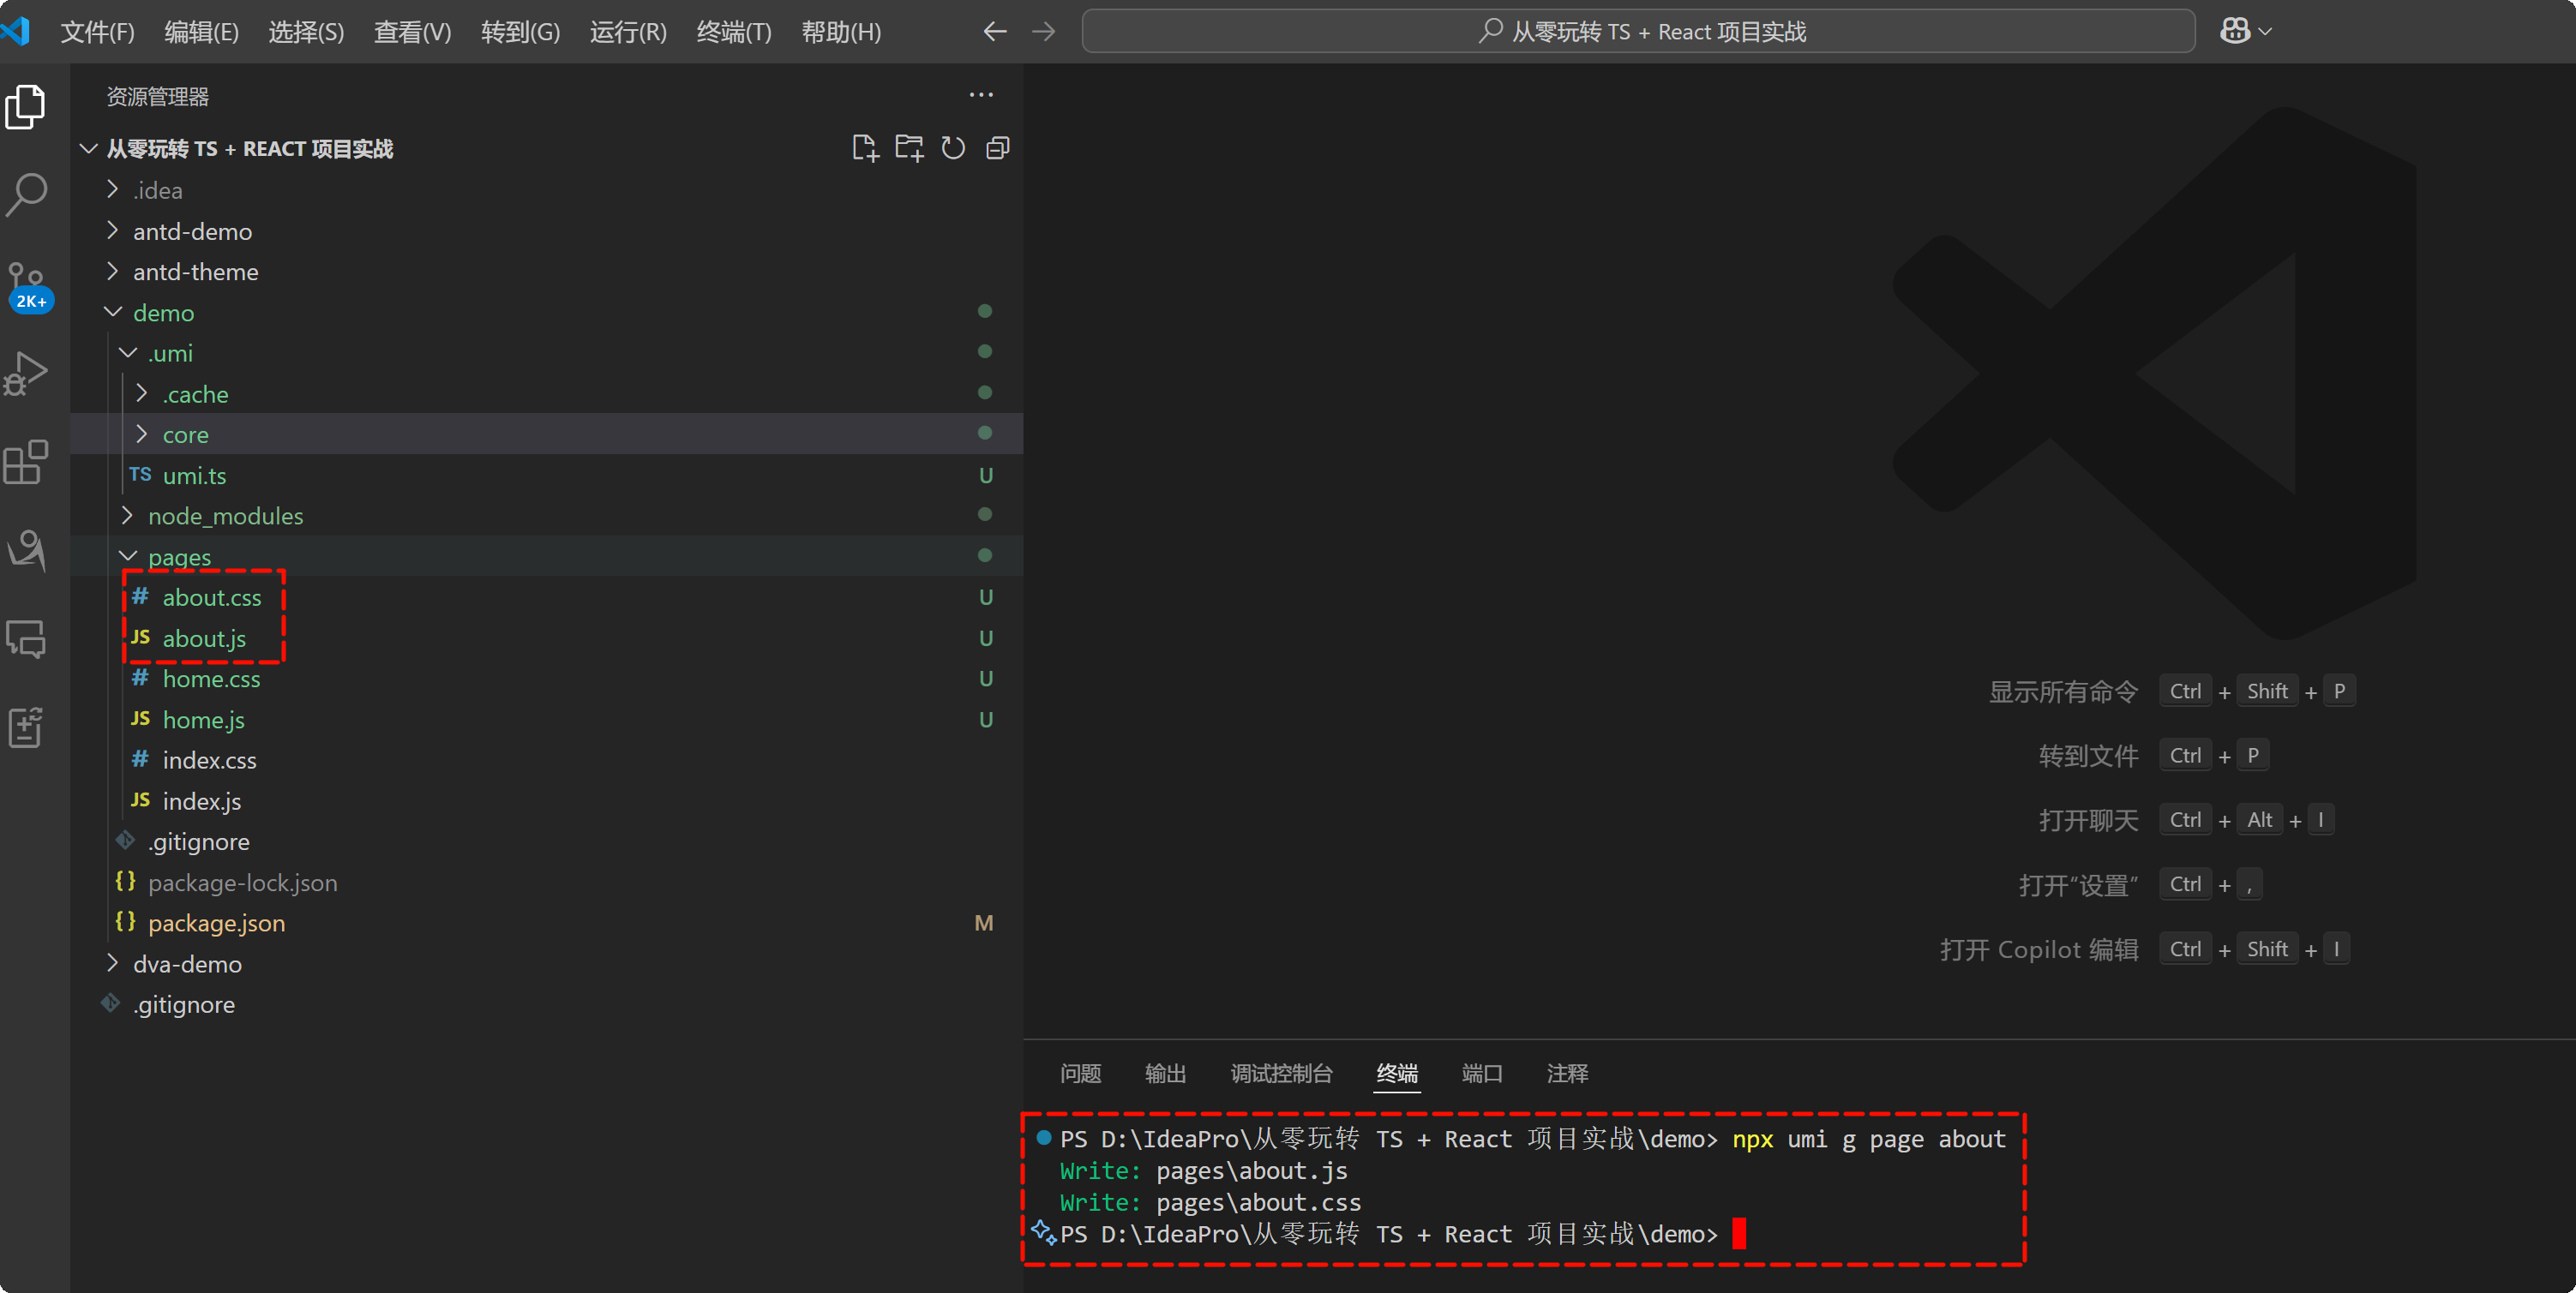Collapse all folders in explorer
Image resolution: width=2576 pixels, height=1293 pixels.
pos(997,149)
